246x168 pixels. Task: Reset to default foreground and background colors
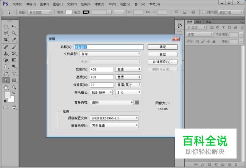pyautogui.click(x=5, y=101)
